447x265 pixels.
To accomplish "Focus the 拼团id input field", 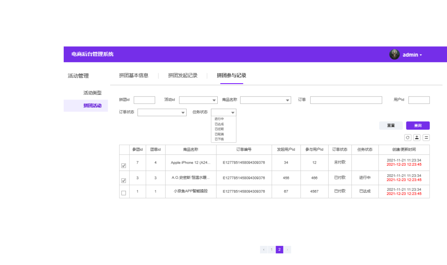I will click(x=144, y=100).
